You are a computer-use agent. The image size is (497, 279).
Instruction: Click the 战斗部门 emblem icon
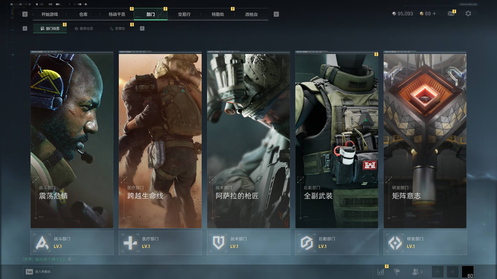pos(42,243)
